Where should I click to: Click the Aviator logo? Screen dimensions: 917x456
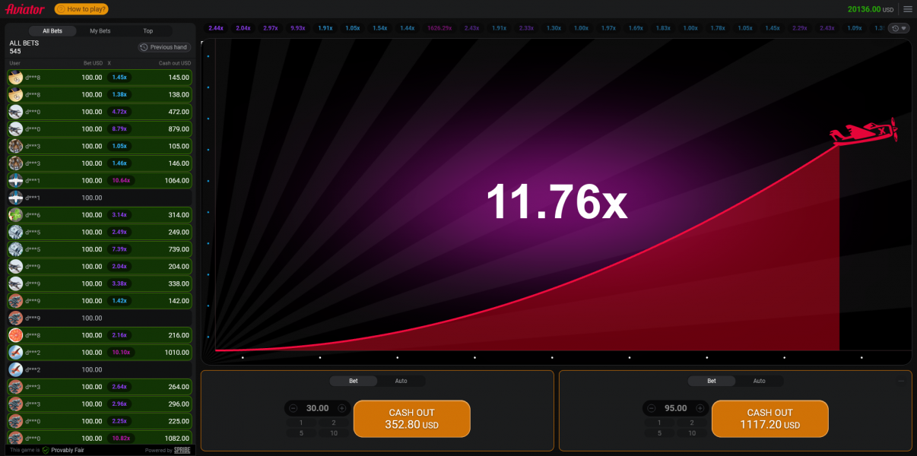tap(26, 9)
